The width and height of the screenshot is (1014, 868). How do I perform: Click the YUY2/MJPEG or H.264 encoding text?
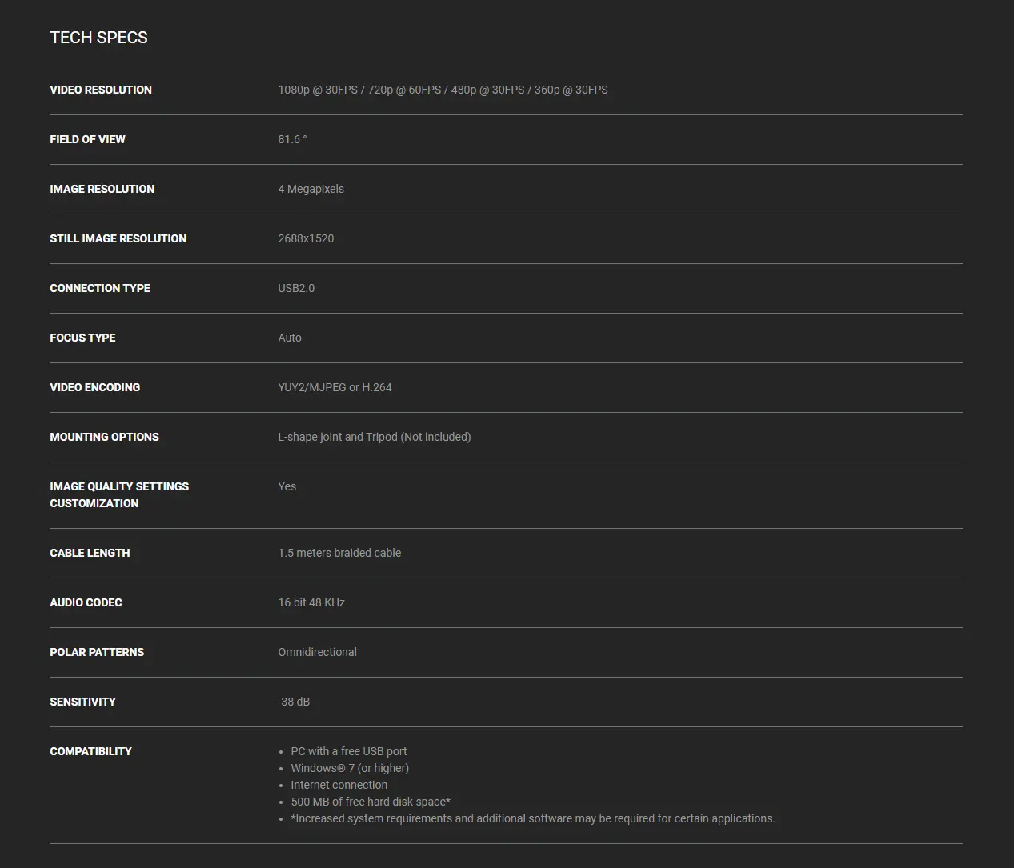[x=335, y=387]
